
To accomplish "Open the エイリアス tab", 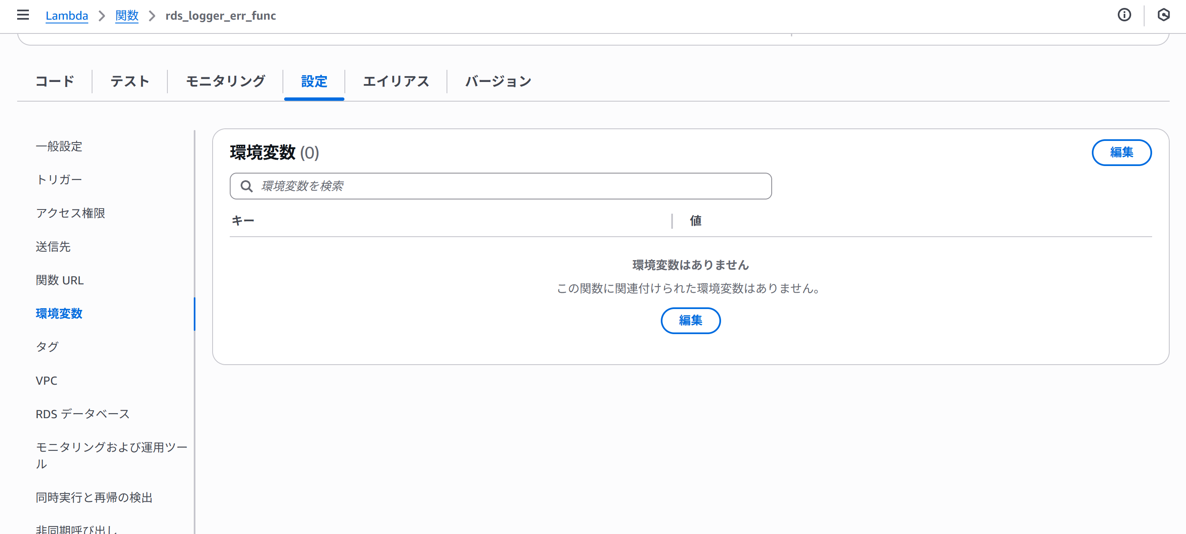I will (x=396, y=82).
